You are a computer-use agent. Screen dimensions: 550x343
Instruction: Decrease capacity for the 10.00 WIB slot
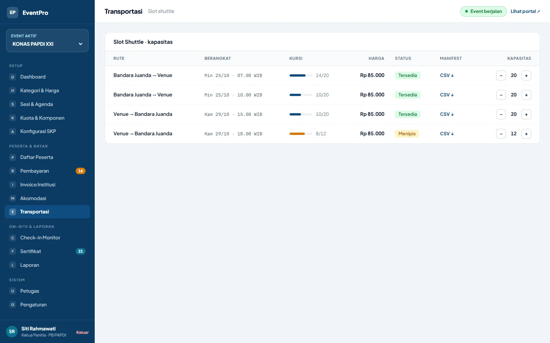501,95
